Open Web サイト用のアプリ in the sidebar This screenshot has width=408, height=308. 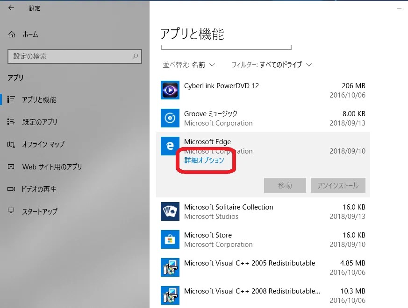click(52, 167)
